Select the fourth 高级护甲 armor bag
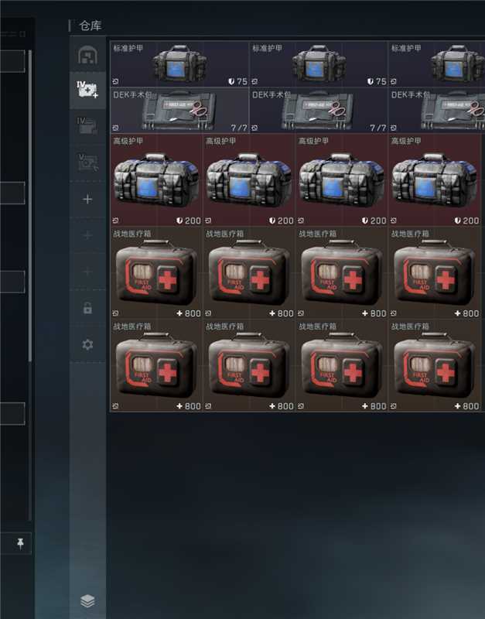 (x=435, y=180)
